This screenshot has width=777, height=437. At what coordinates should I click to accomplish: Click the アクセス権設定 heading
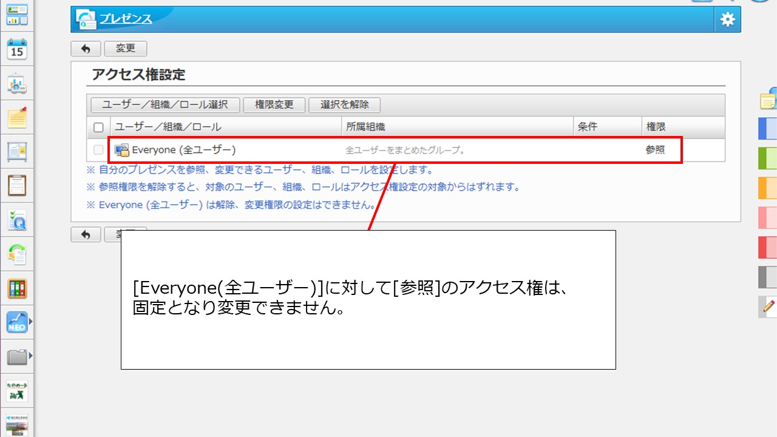138,75
